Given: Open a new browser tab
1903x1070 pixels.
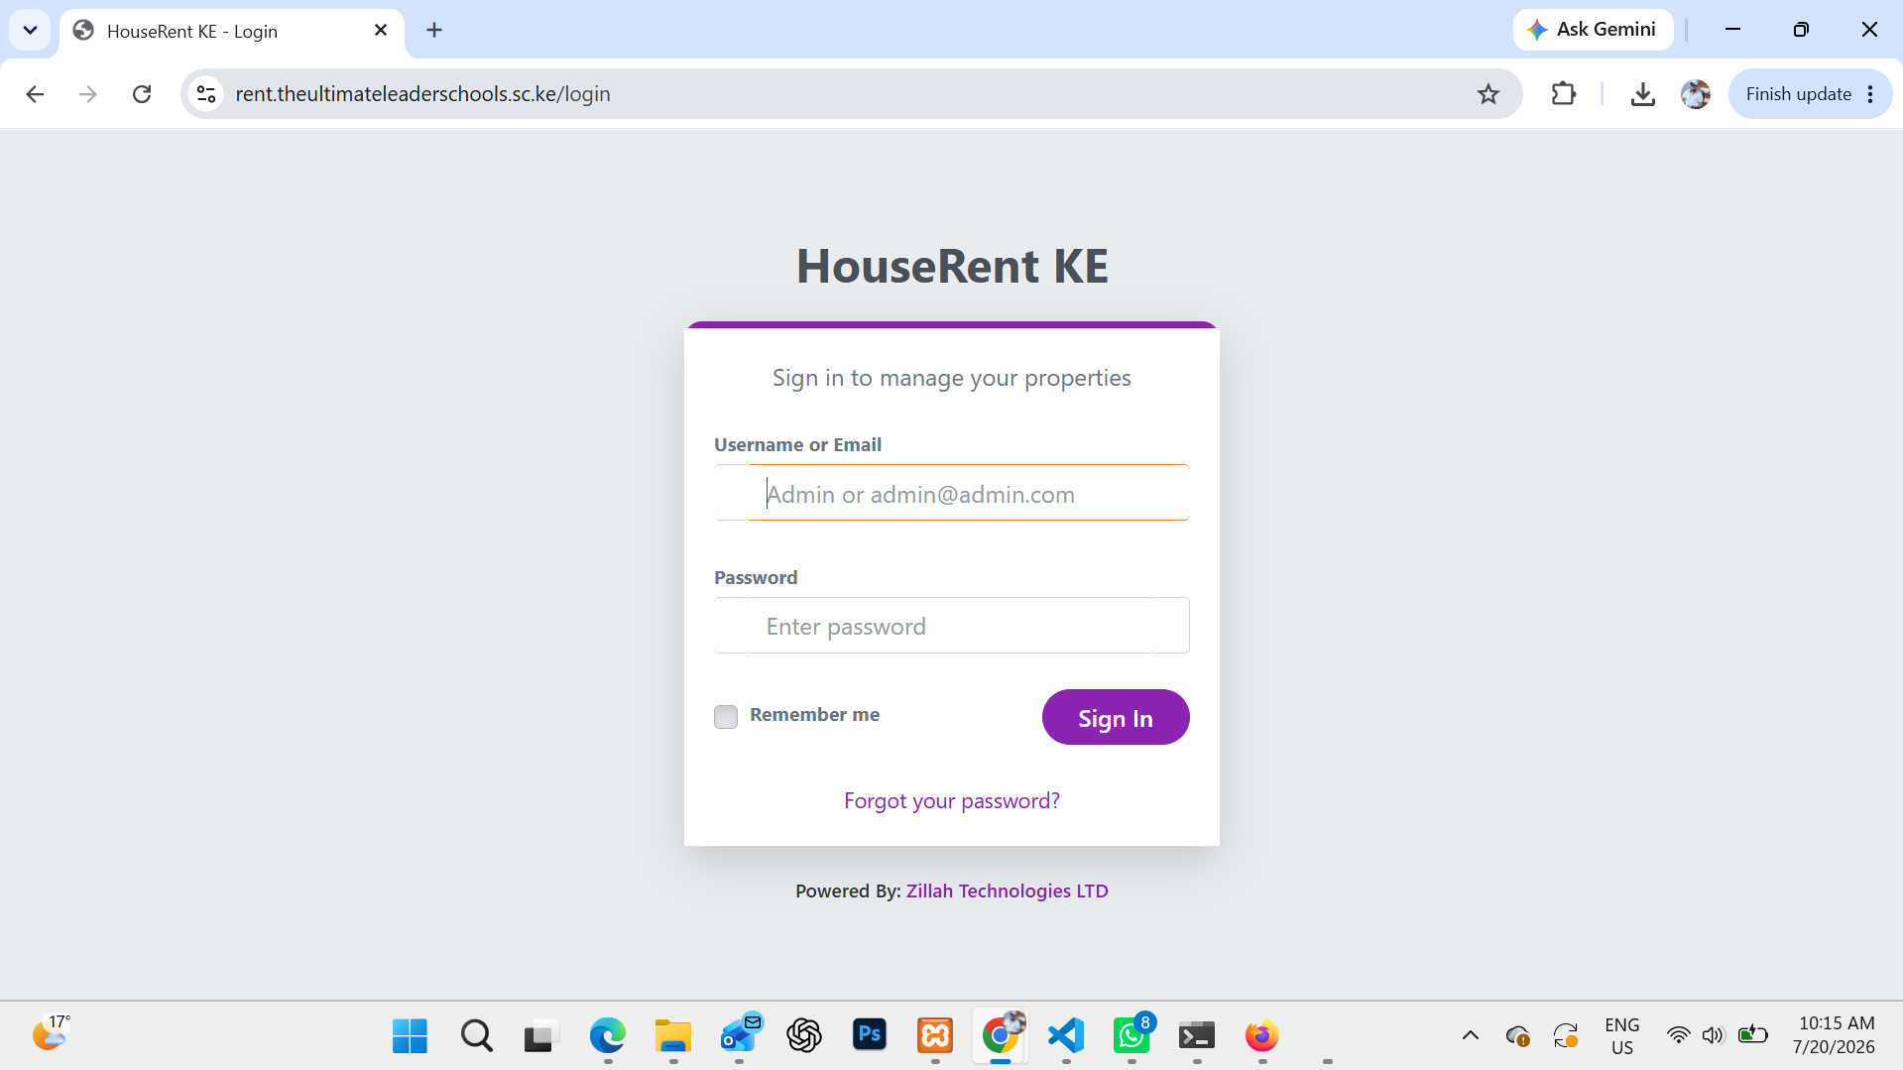Looking at the screenshot, I should coord(434,30).
